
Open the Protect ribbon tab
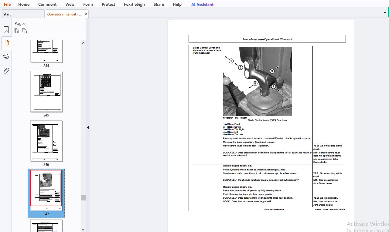(x=108, y=4)
